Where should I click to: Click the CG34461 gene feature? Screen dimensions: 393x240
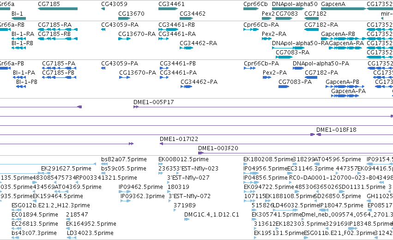[168, 9]
